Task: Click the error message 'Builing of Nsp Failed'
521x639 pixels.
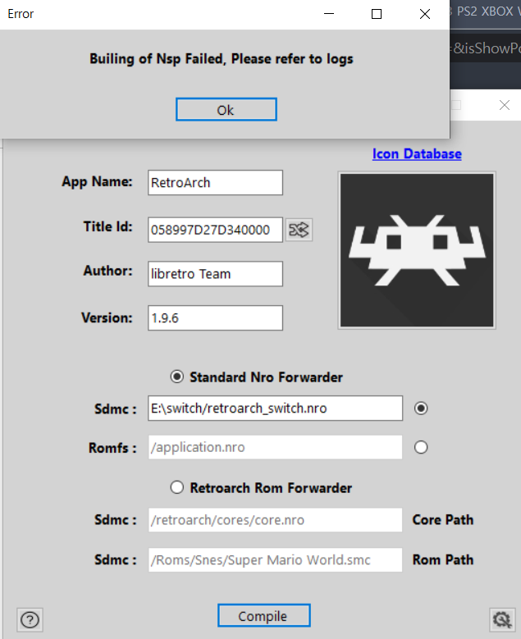Action: pos(222,59)
